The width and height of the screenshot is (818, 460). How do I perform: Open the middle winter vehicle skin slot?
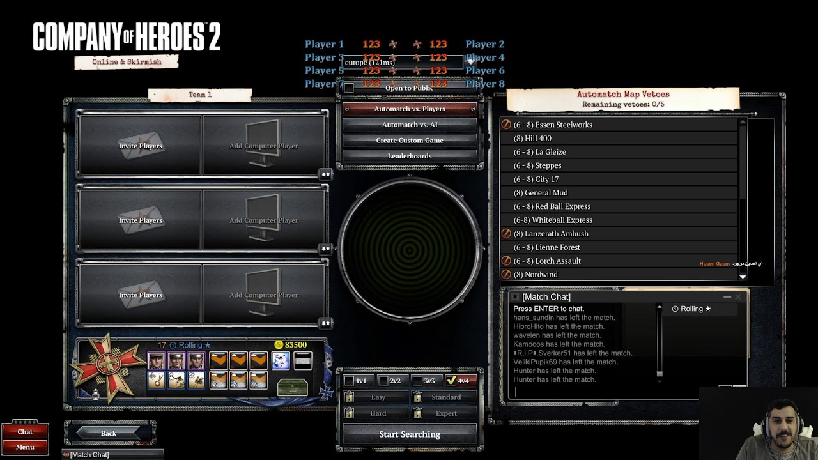238,381
